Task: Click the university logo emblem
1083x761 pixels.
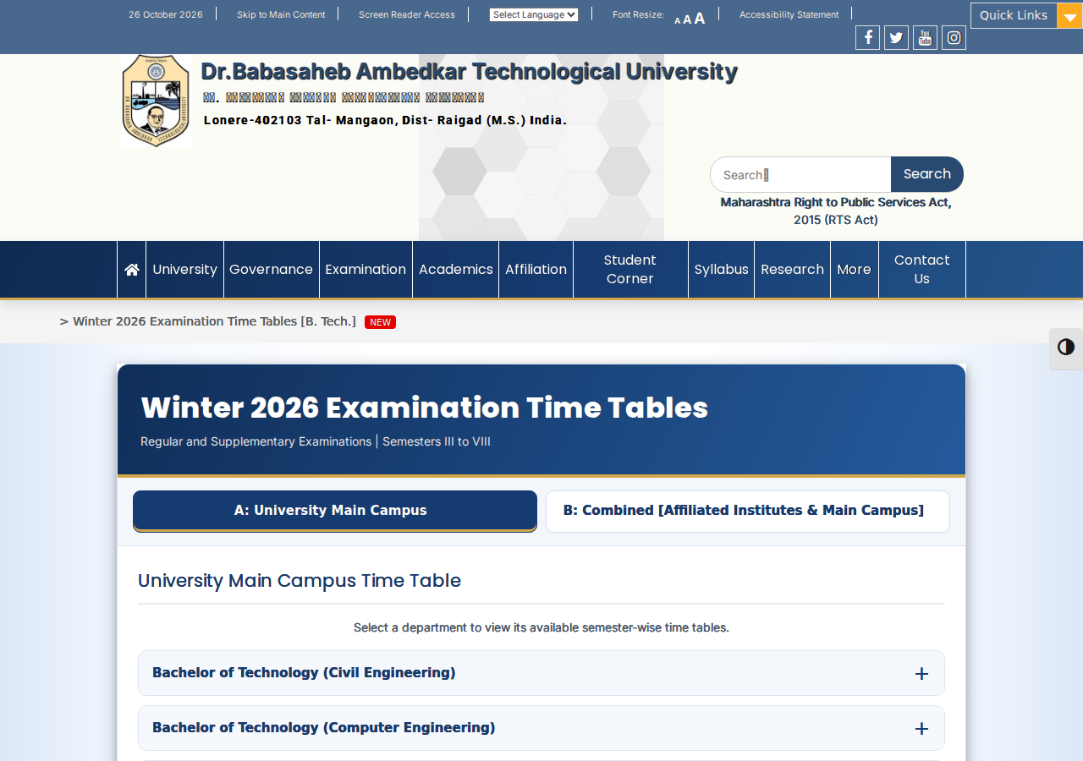Action: pos(156,101)
